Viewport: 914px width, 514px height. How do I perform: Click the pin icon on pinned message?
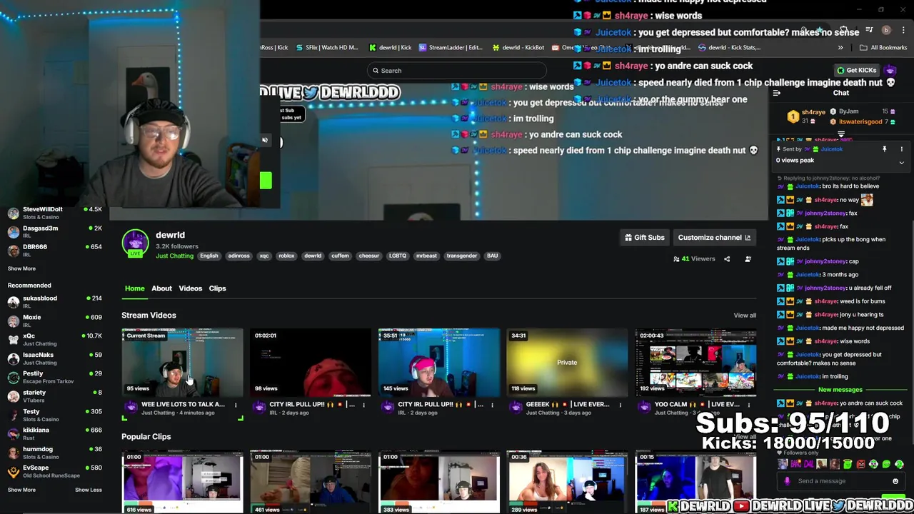(884, 149)
